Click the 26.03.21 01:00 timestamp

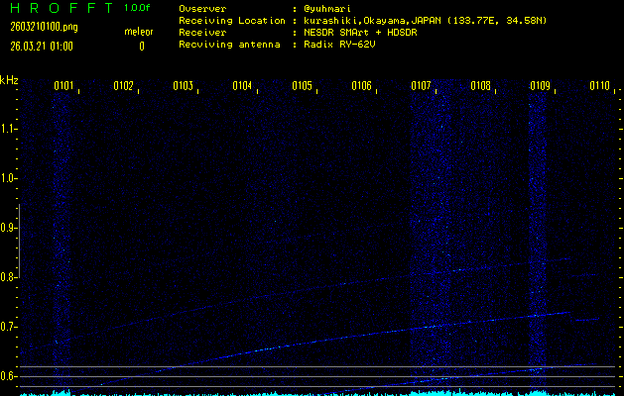[x=40, y=46]
